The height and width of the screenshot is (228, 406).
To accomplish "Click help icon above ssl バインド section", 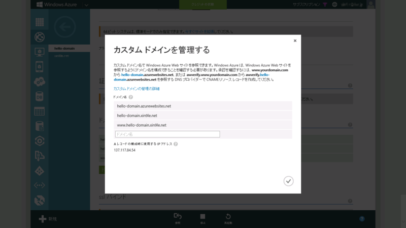I will click(x=350, y=125).
